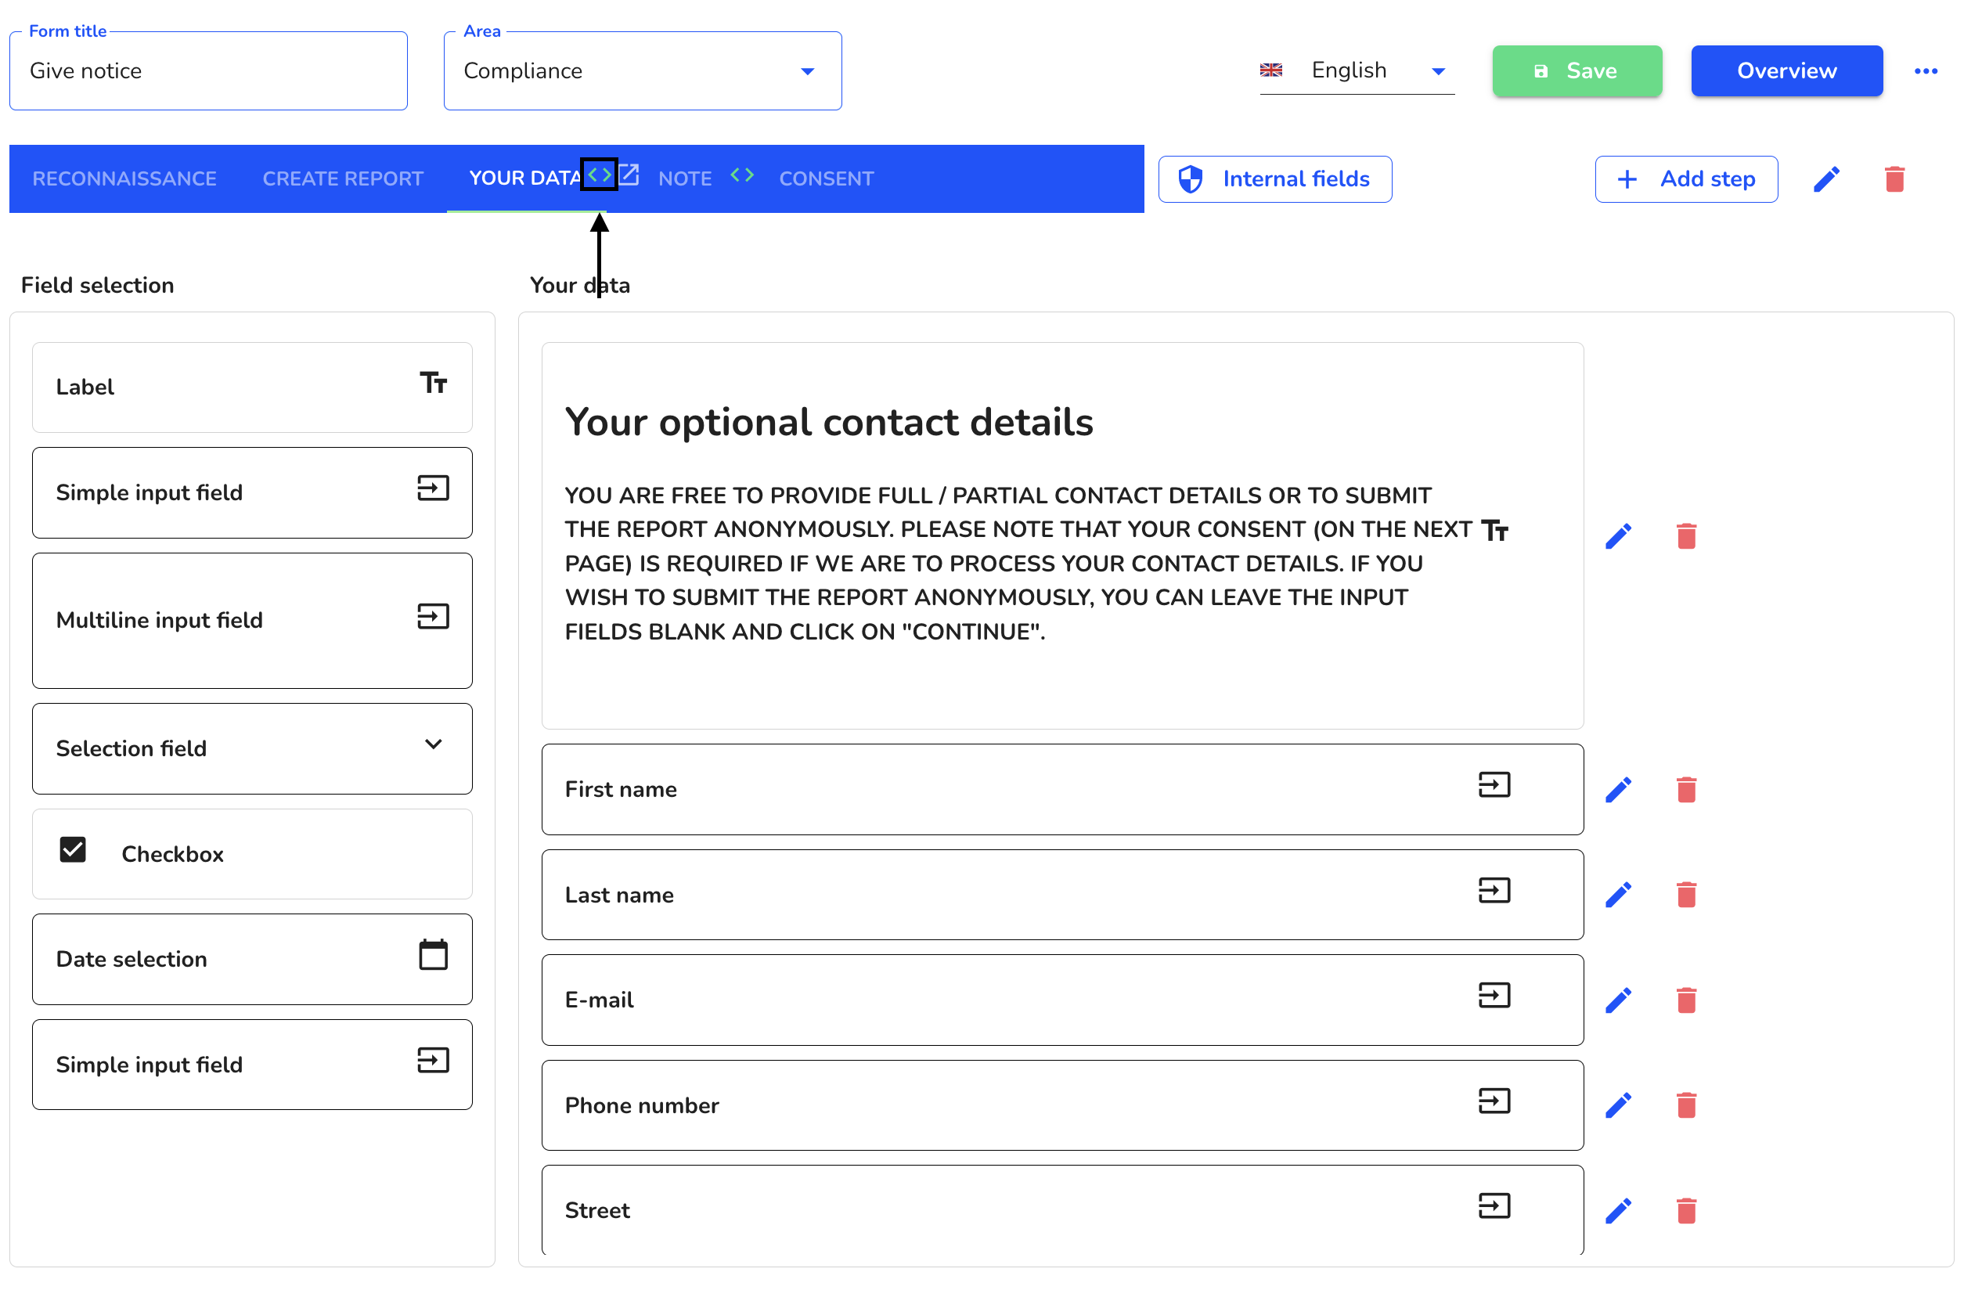Open Internal fields
Image resolution: width=1982 pixels, height=1301 pixels.
(1275, 179)
